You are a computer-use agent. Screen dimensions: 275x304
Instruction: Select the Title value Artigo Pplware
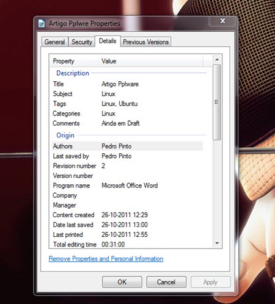(120, 84)
